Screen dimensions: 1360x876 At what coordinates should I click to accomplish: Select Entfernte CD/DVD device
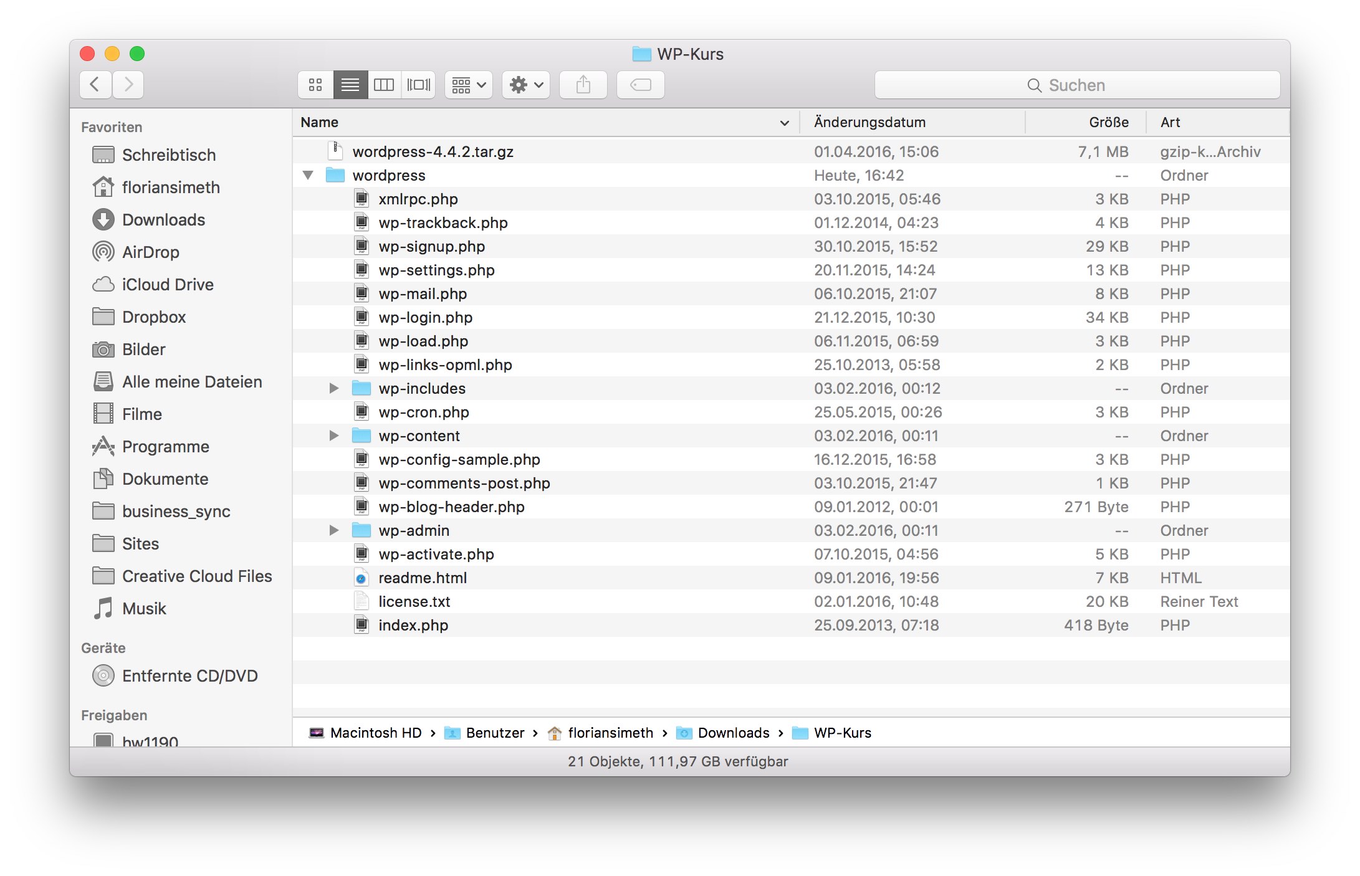click(189, 676)
